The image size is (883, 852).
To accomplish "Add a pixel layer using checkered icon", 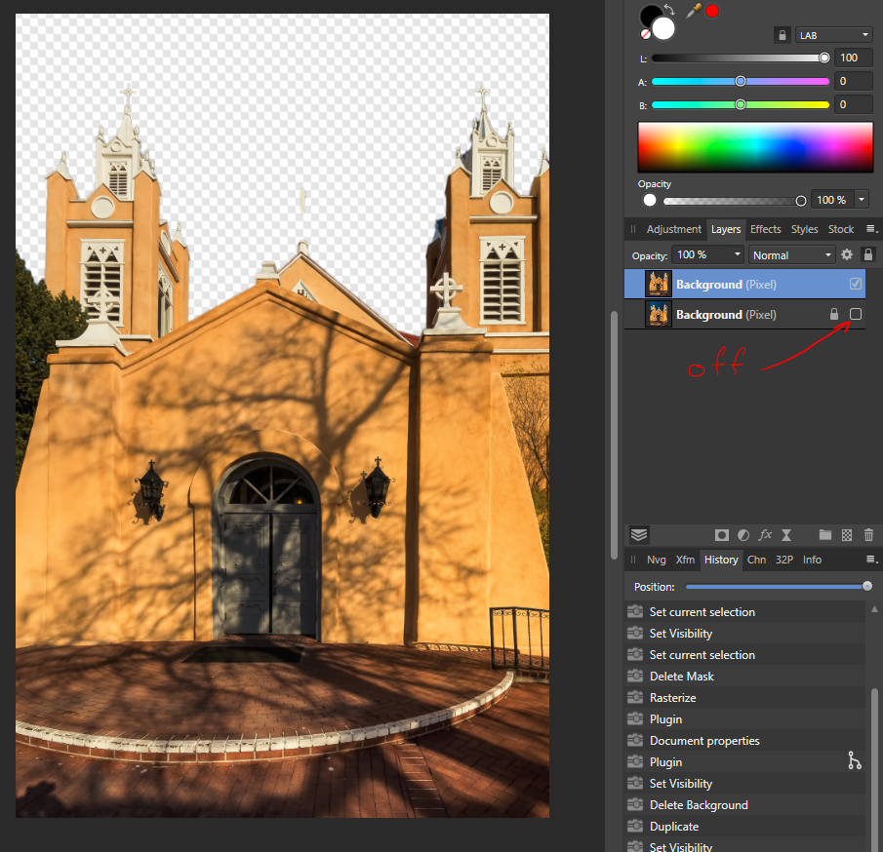I will (847, 535).
